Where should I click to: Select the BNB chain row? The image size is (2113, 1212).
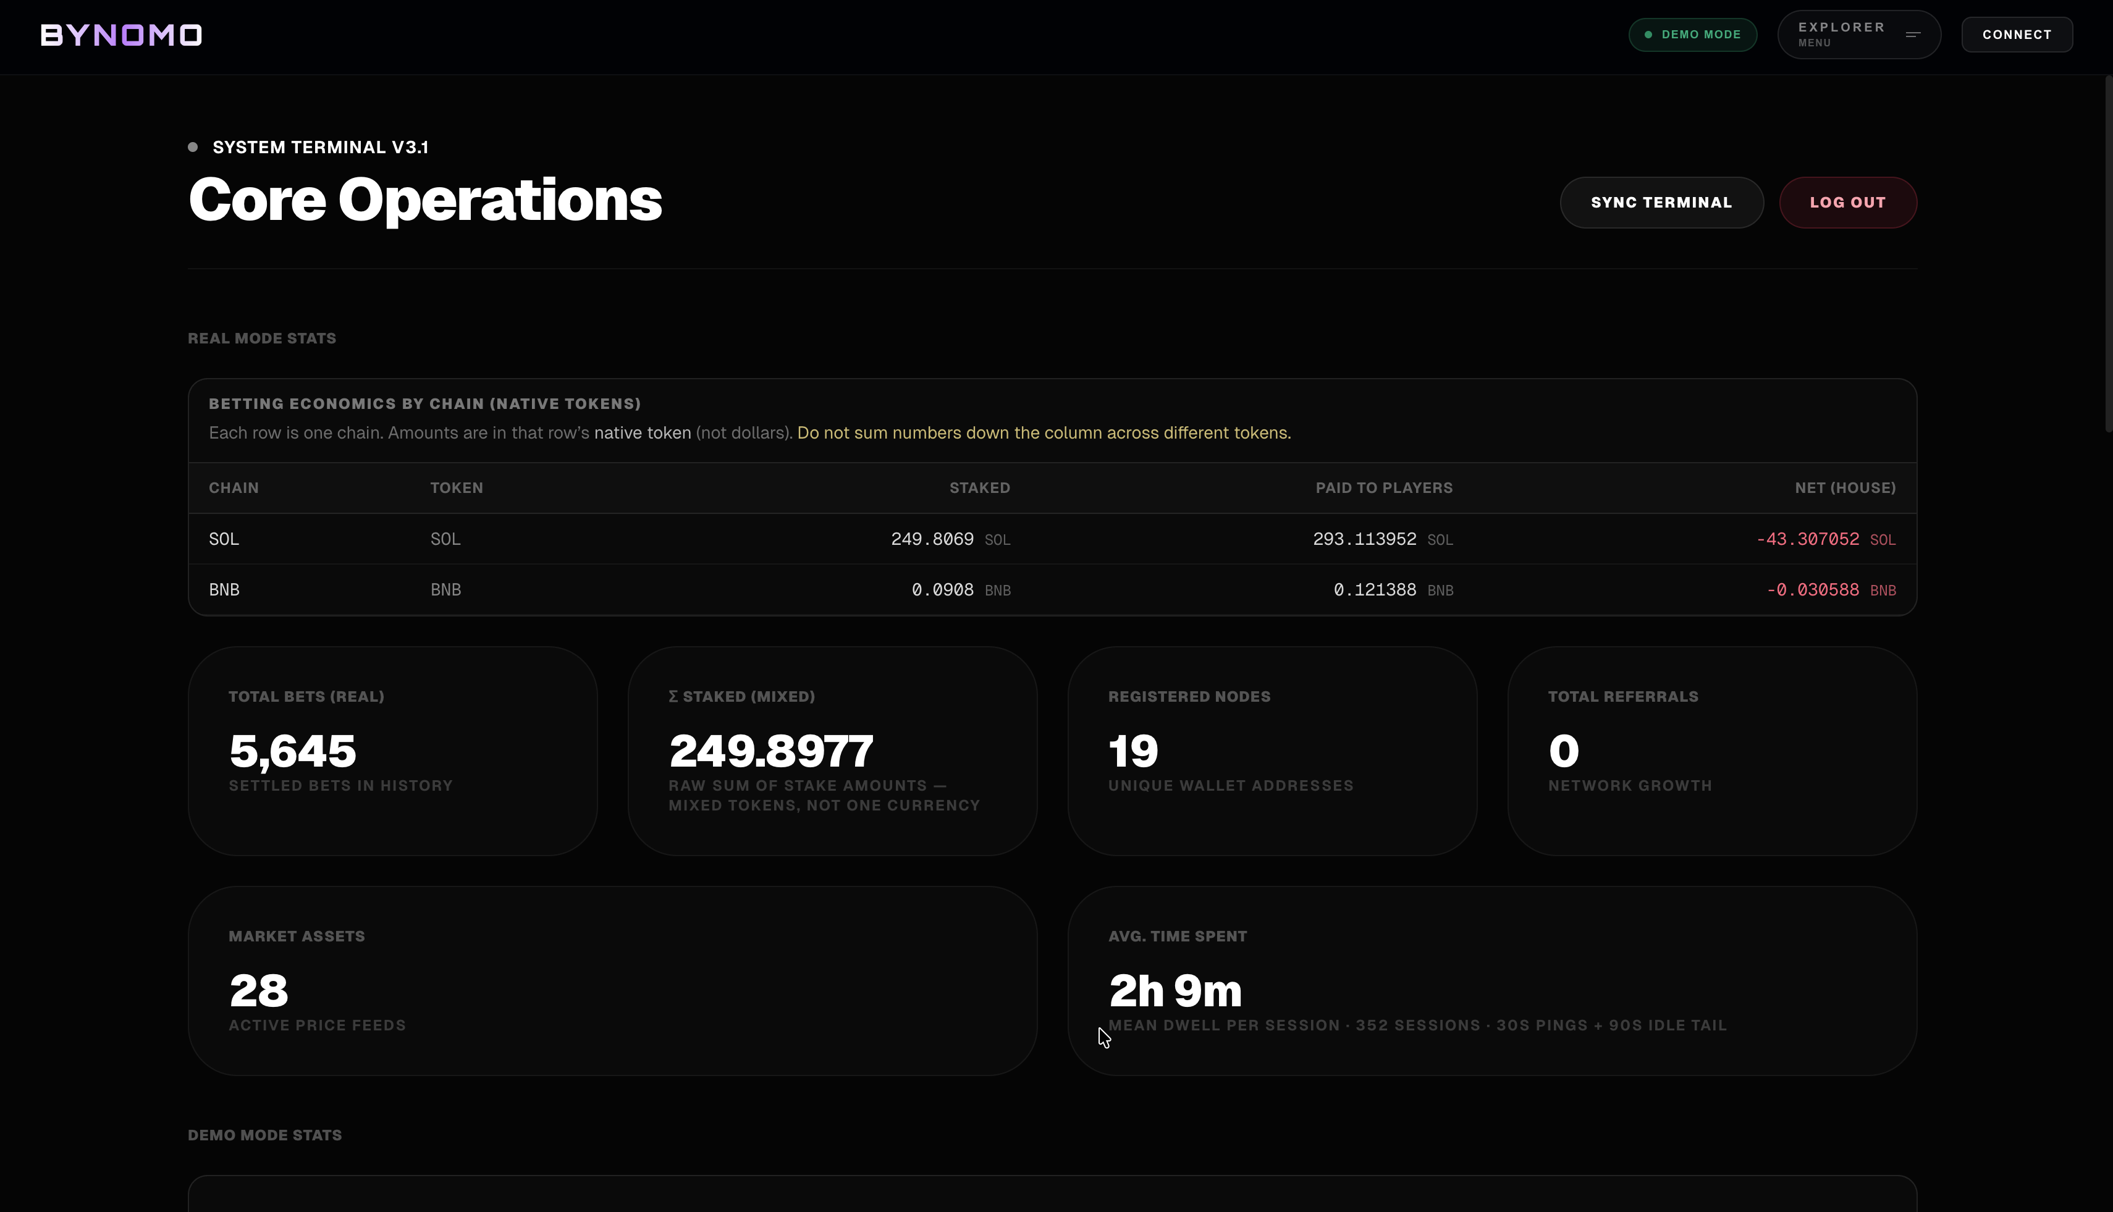coord(1052,589)
